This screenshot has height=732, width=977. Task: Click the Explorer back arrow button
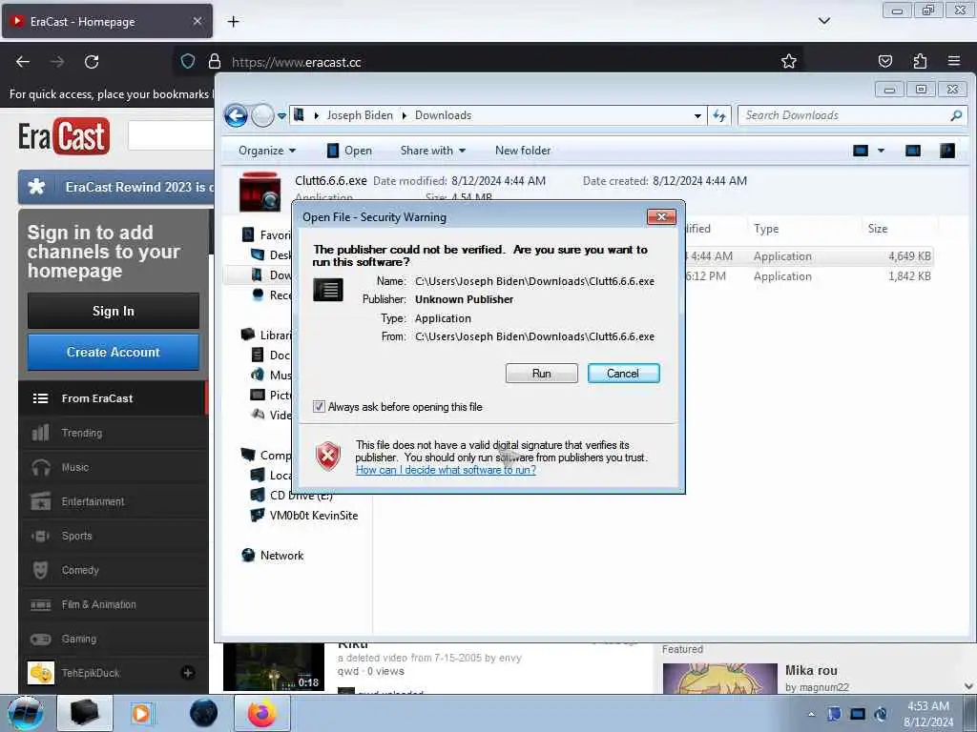237,115
